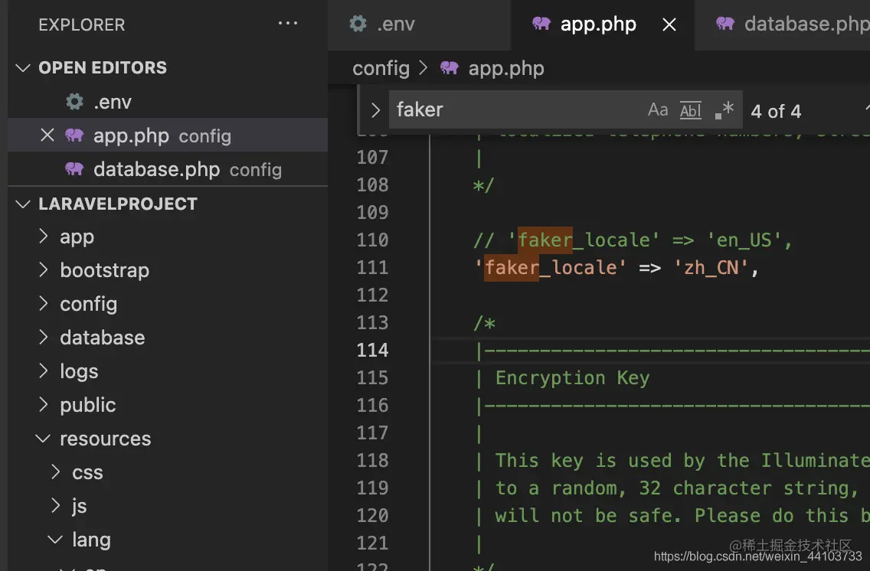
Task: Open database.php config from Open Editors
Action: pos(168,169)
